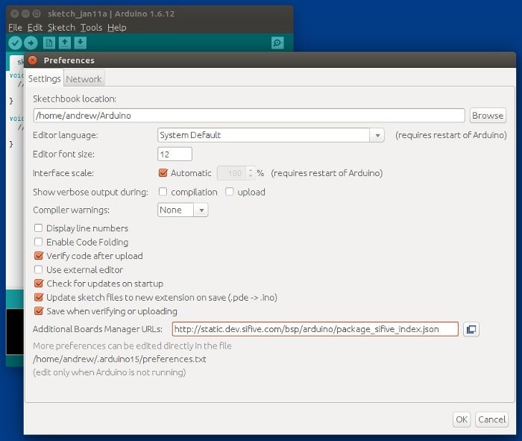
Task: Switch to the Network tab
Action: pyautogui.click(x=84, y=79)
